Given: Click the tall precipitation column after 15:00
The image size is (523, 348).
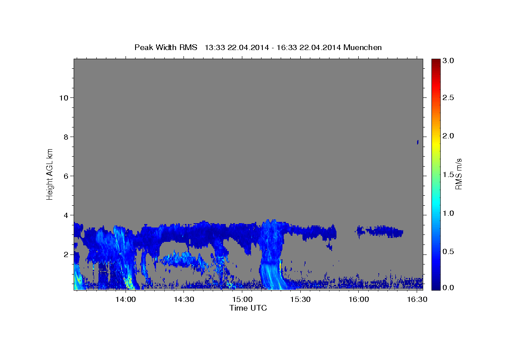Looking at the screenshot, I should (272, 254).
